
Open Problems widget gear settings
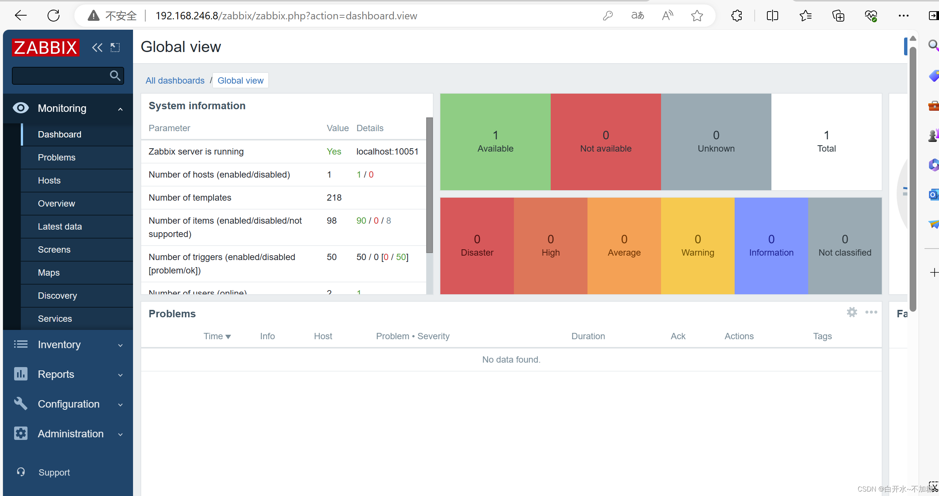coord(852,312)
